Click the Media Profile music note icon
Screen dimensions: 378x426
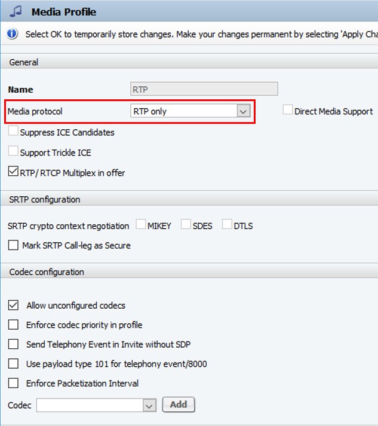pyautogui.click(x=16, y=11)
